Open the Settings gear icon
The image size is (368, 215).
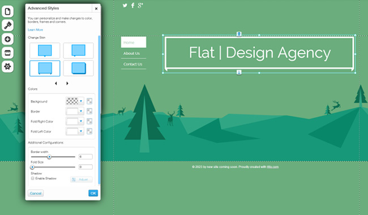(7, 67)
